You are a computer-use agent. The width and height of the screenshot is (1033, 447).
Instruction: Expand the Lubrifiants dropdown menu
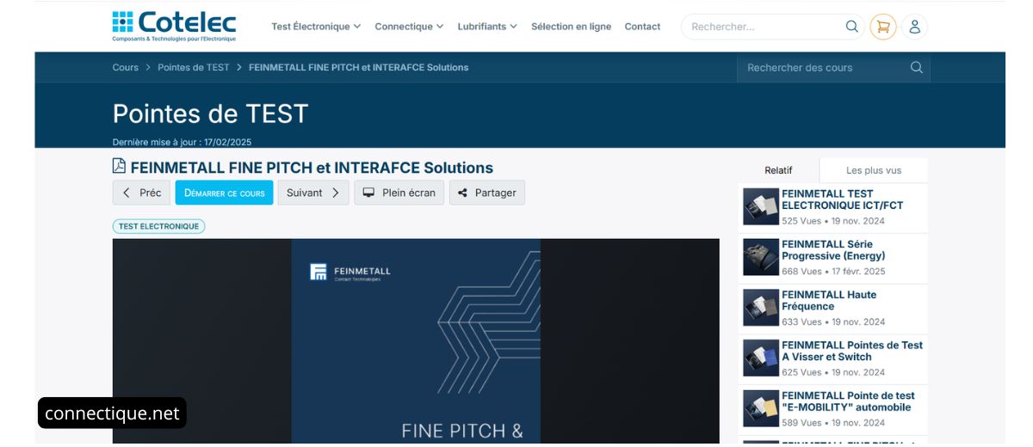point(487,27)
